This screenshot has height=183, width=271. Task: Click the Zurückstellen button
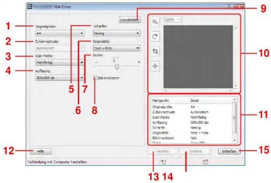click(130, 20)
